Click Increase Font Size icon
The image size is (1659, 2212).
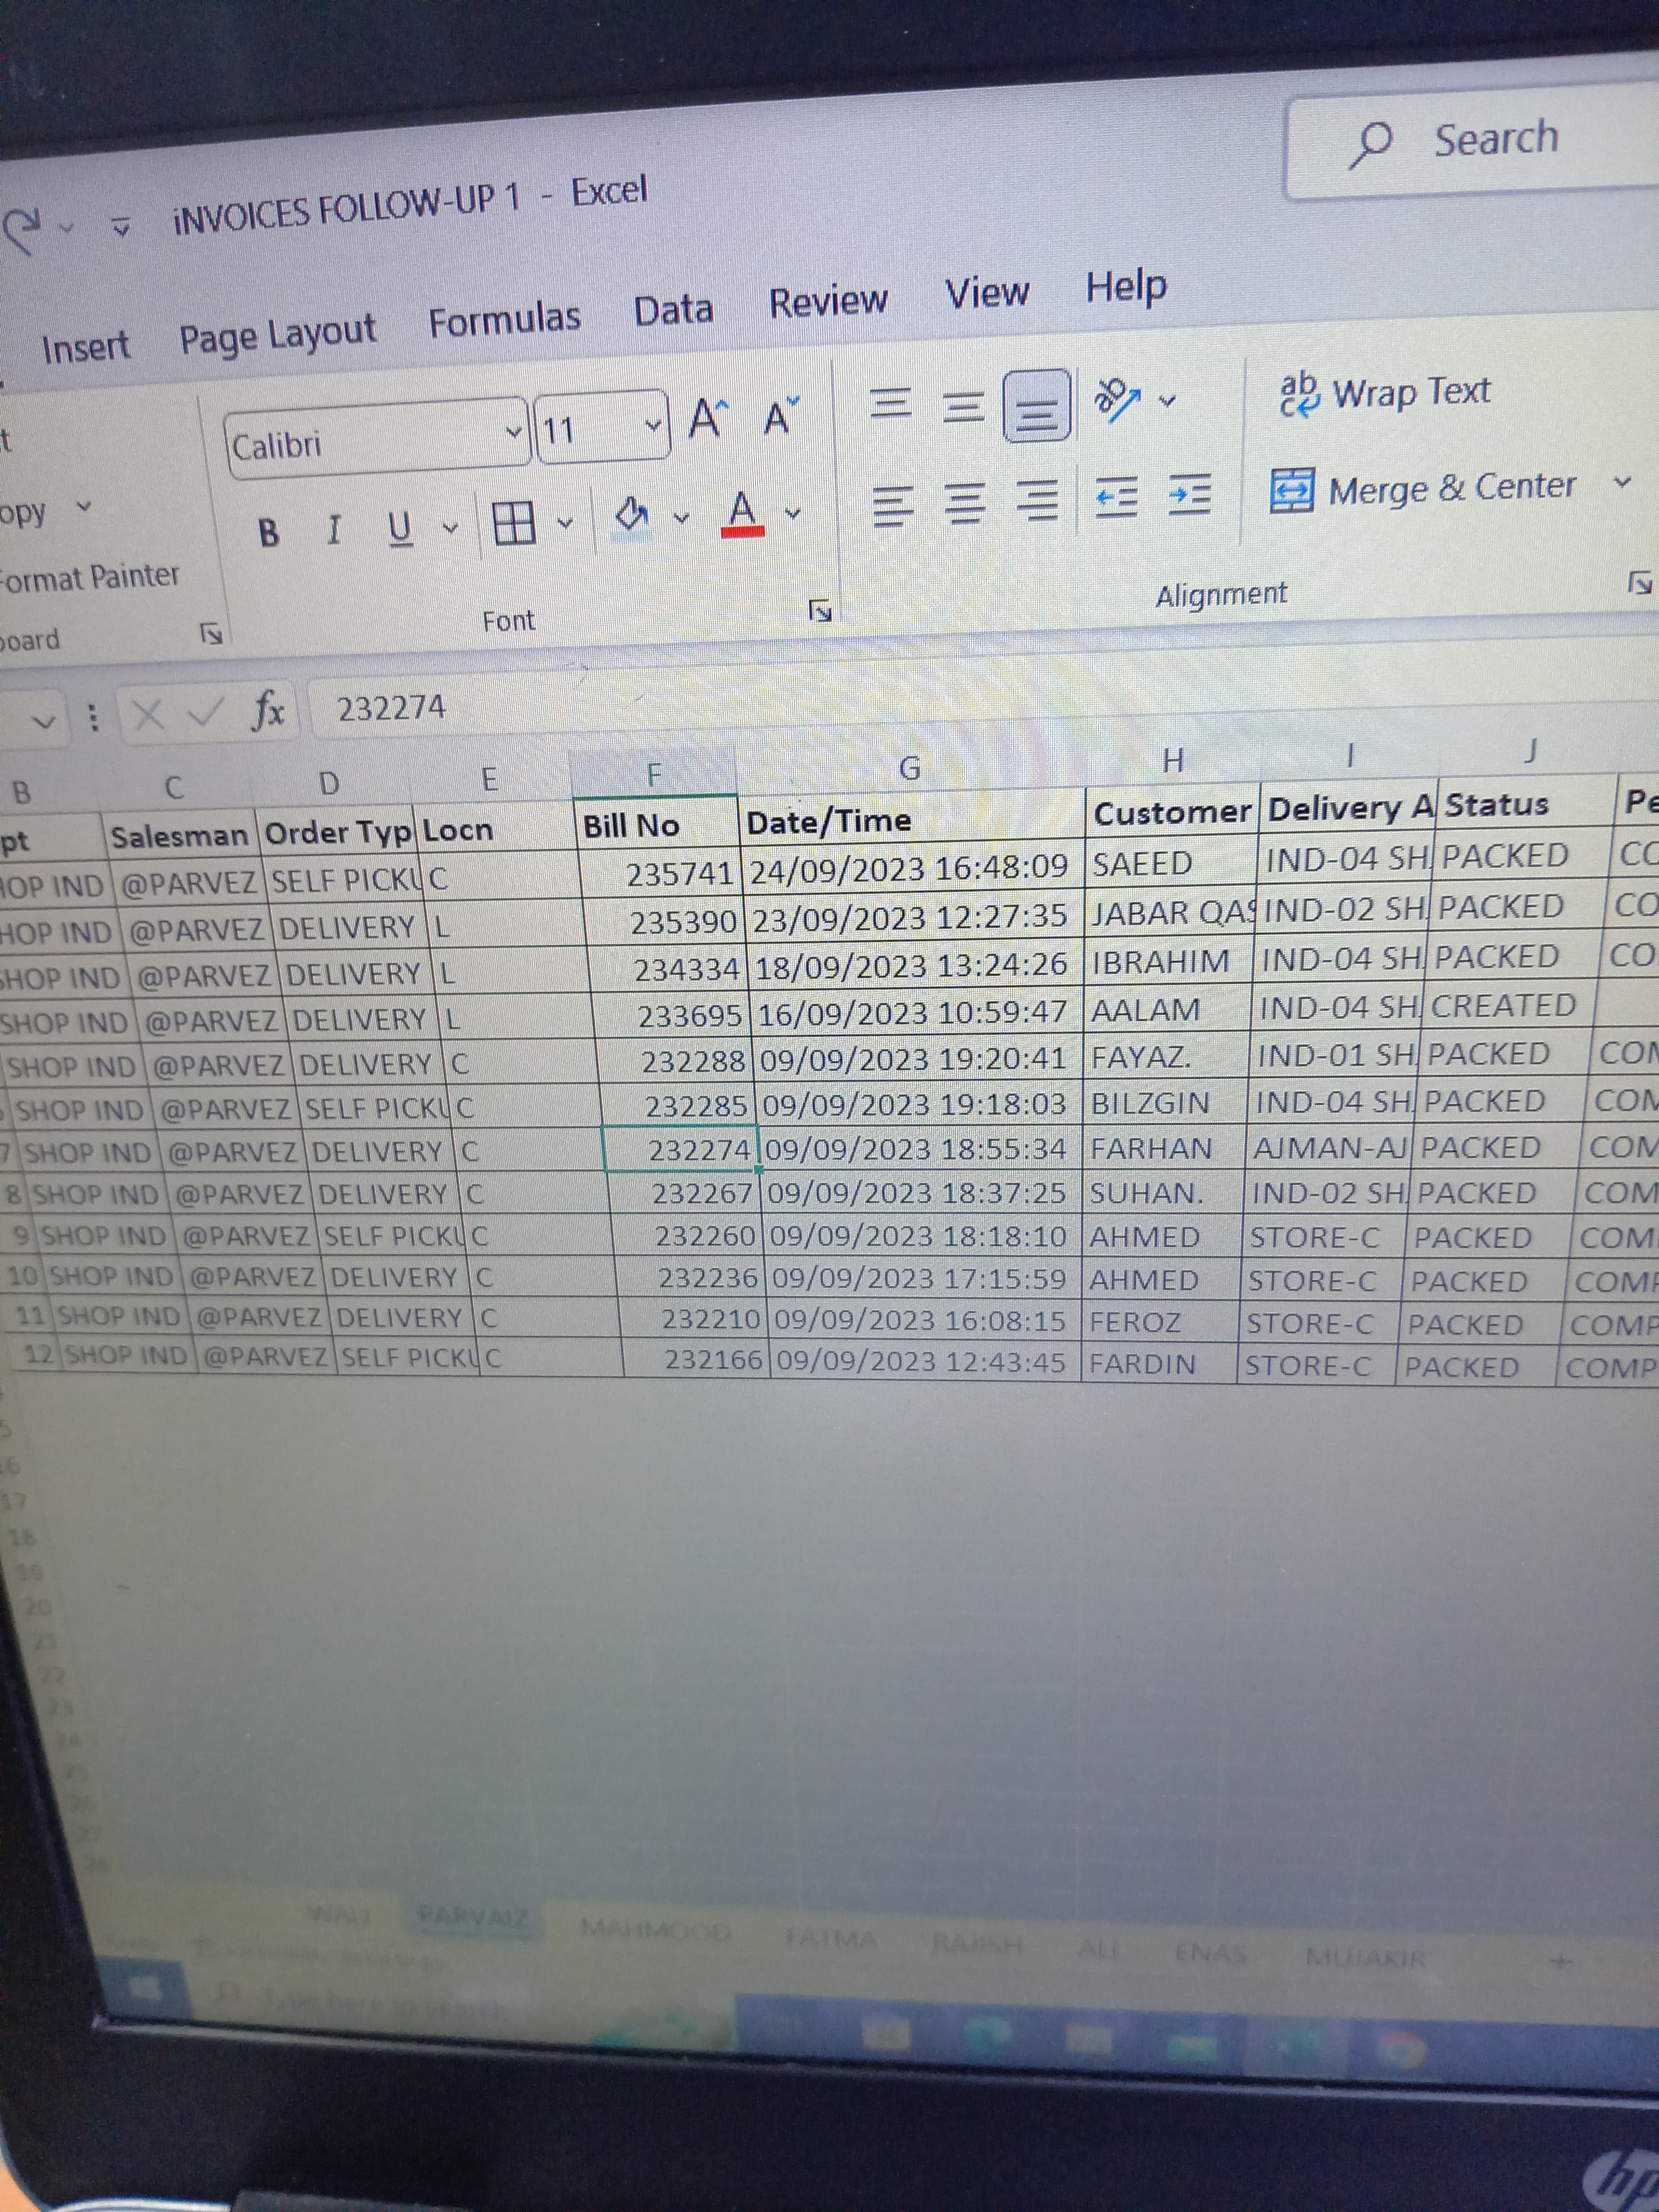coord(708,418)
